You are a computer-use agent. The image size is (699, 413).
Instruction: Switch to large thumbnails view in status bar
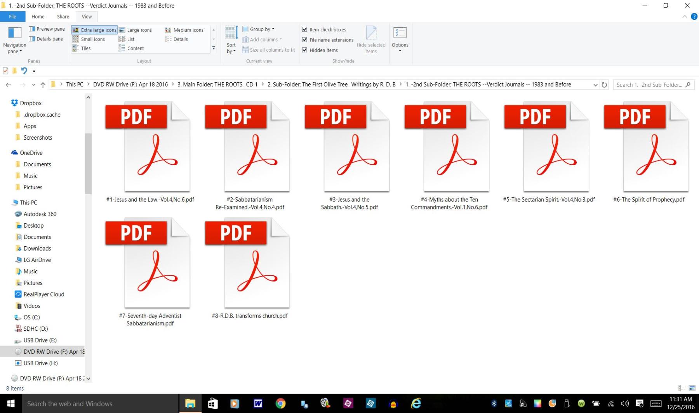pos(692,388)
